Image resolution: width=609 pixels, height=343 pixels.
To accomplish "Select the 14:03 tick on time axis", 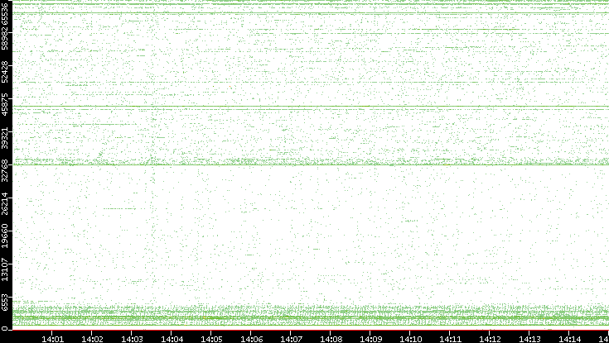I will pos(132,337).
